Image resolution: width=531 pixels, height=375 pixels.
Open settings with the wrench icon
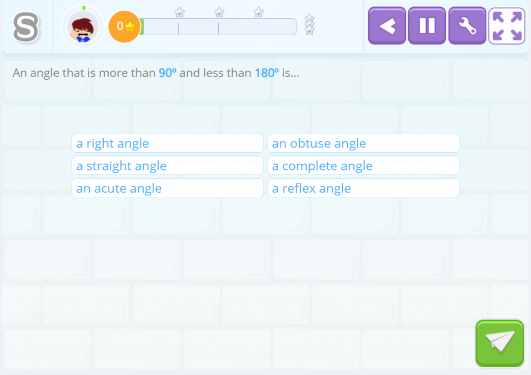[467, 25]
